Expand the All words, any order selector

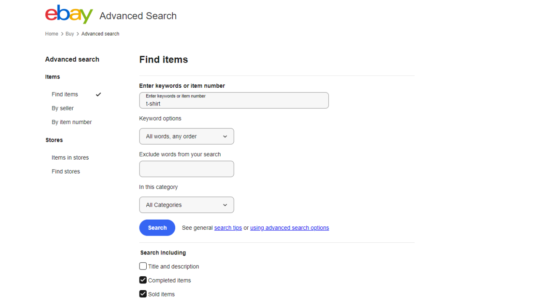[x=187, y=136]
